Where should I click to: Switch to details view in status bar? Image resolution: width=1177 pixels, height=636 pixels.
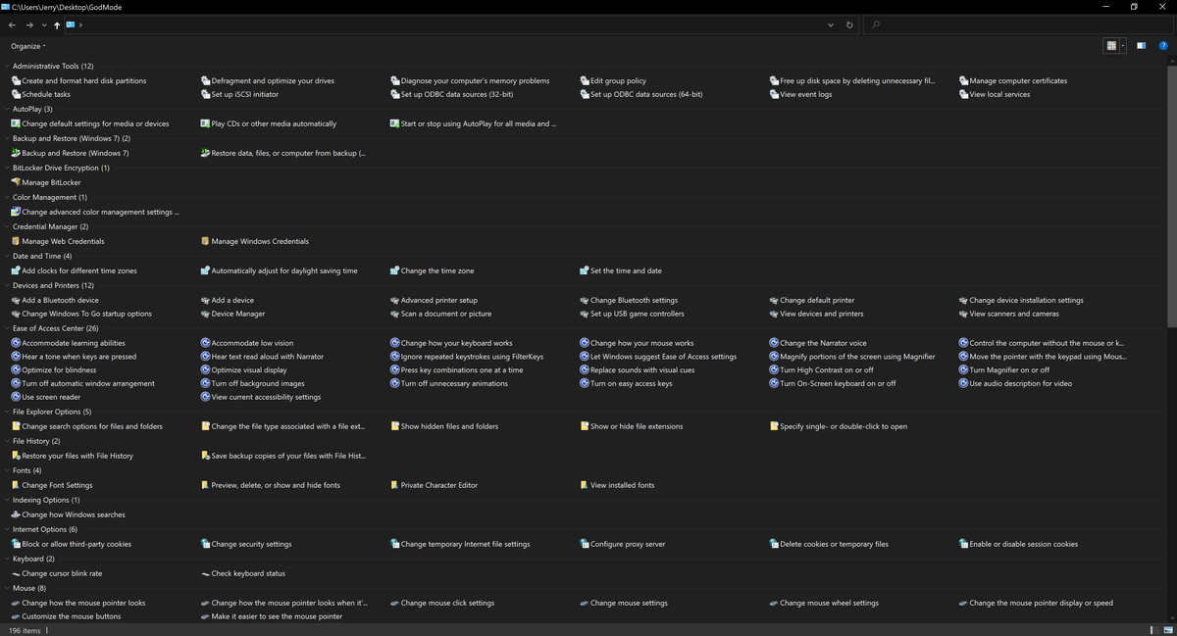click(1154, 630)
